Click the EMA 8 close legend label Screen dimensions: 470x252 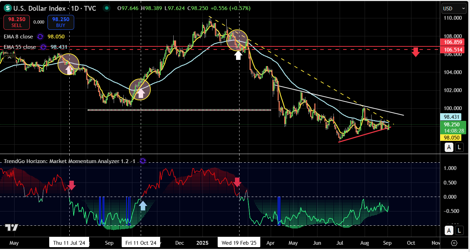click(x=18, y=37)
